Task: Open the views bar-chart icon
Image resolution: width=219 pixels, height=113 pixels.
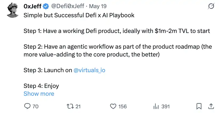Action: [156, 106]
